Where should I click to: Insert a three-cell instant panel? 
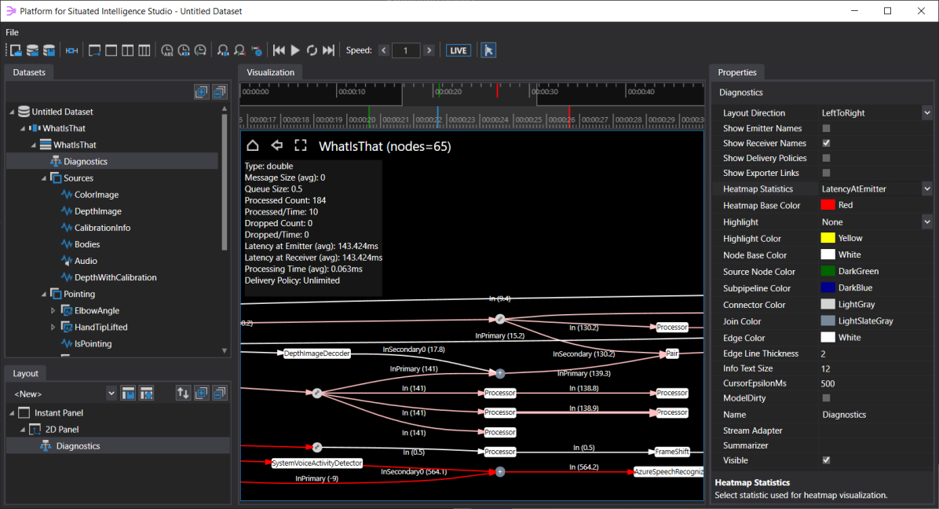tap(144, 50)
